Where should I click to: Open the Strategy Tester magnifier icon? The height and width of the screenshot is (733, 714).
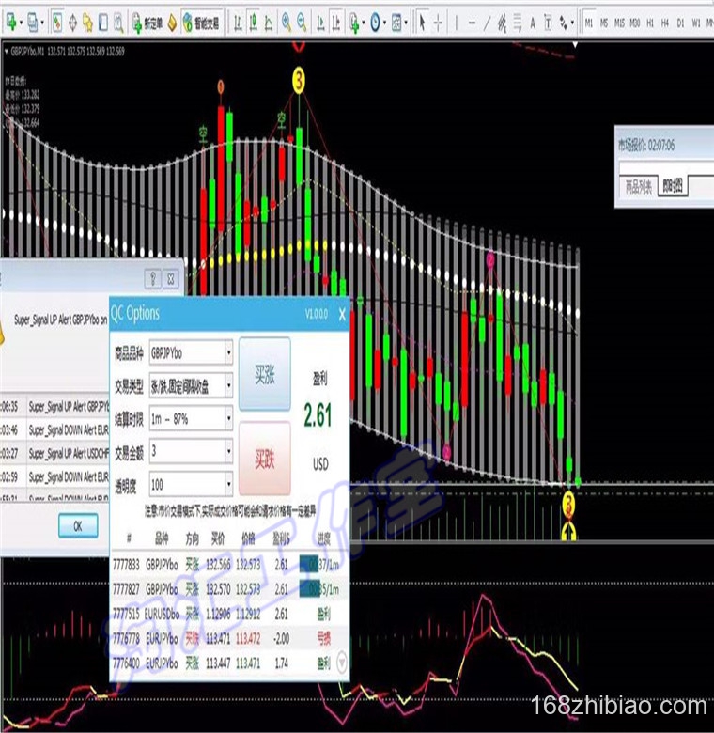click(118, 22)
